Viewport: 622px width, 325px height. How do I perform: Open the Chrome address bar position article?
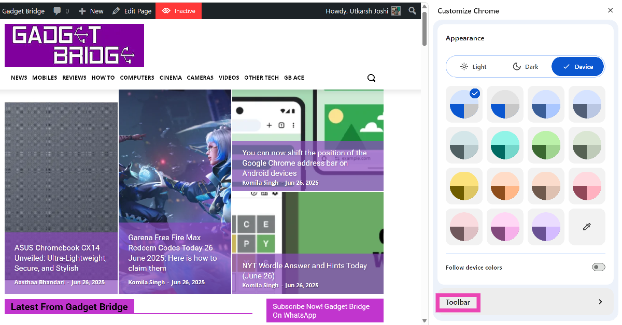[x=304, y=163]
